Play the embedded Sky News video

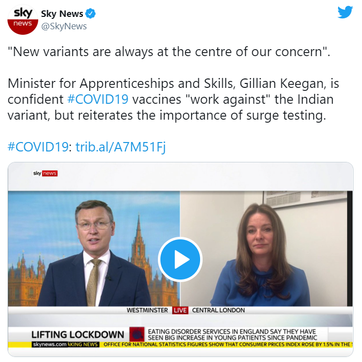click(x=180, y=259)
